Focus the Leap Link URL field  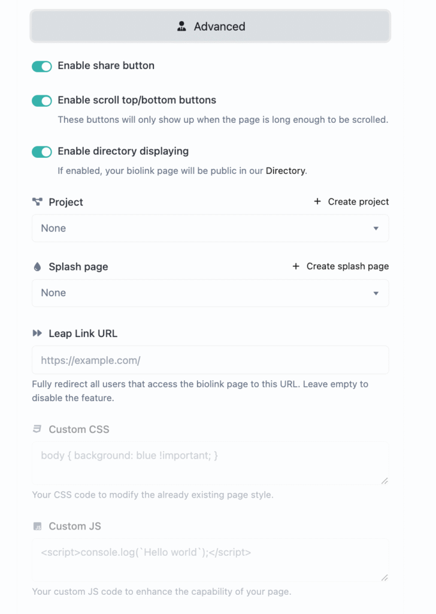click(210, 360)
